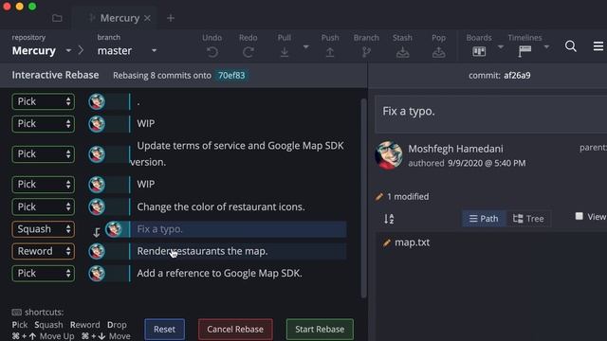
Task: Open the hamburger menu icon
Action: click(598, 46)
